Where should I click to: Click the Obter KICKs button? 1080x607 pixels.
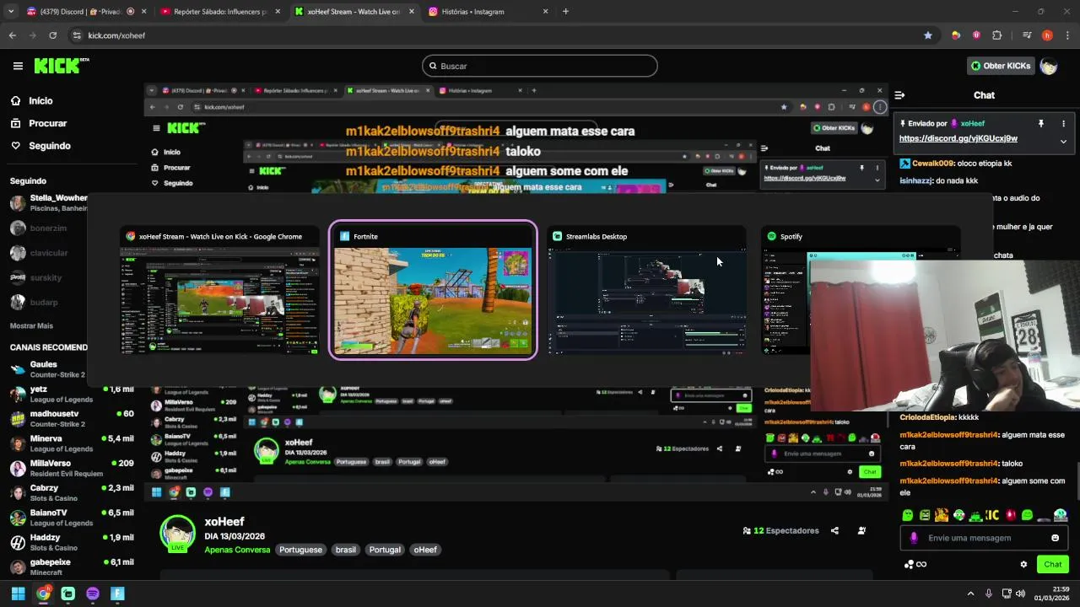[1001, 66]
